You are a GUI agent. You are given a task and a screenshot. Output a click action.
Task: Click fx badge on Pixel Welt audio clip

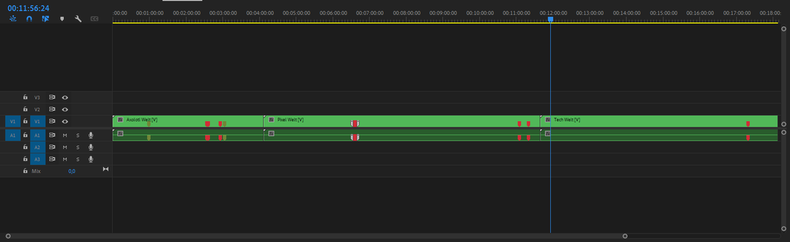pos(271,133)
